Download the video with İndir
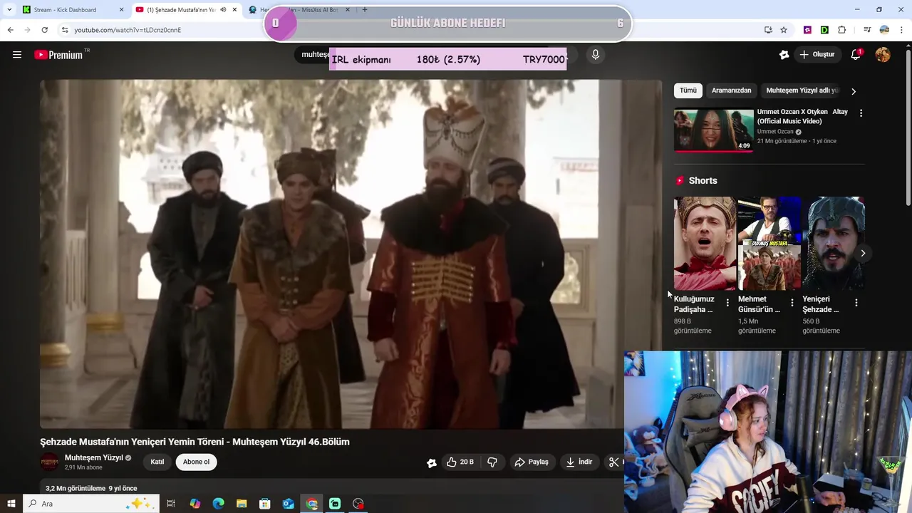Image resolution: width=912 pixels, height=513 pixels. click(579, 462)
